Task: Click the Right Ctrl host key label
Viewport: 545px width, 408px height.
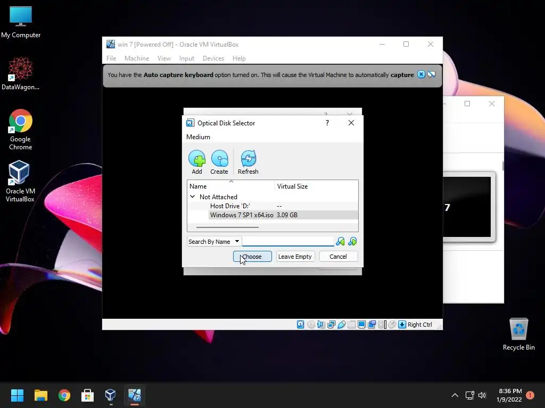Action: tap(420, 325)
